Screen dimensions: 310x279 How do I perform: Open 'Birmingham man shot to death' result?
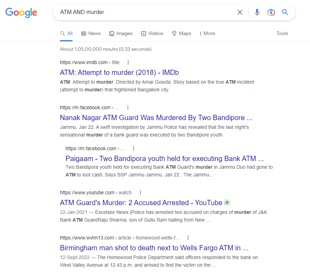coord(154,248)
